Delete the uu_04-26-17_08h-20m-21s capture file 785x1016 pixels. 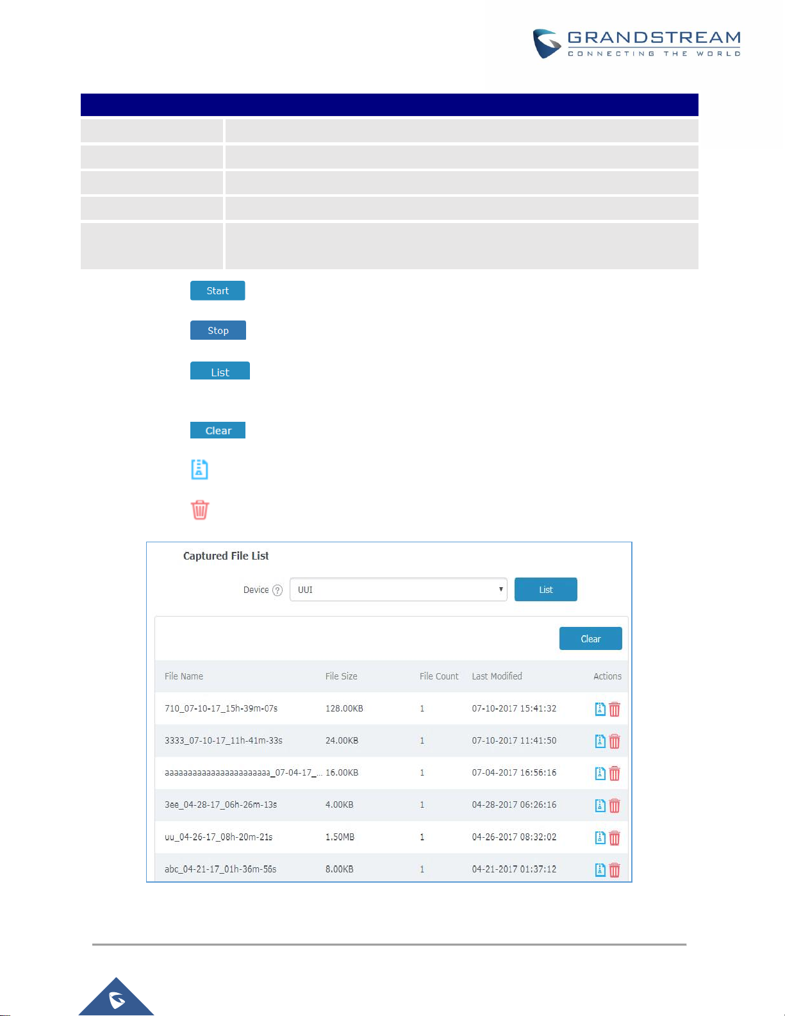pyautogui.click(x=615, y=838)
